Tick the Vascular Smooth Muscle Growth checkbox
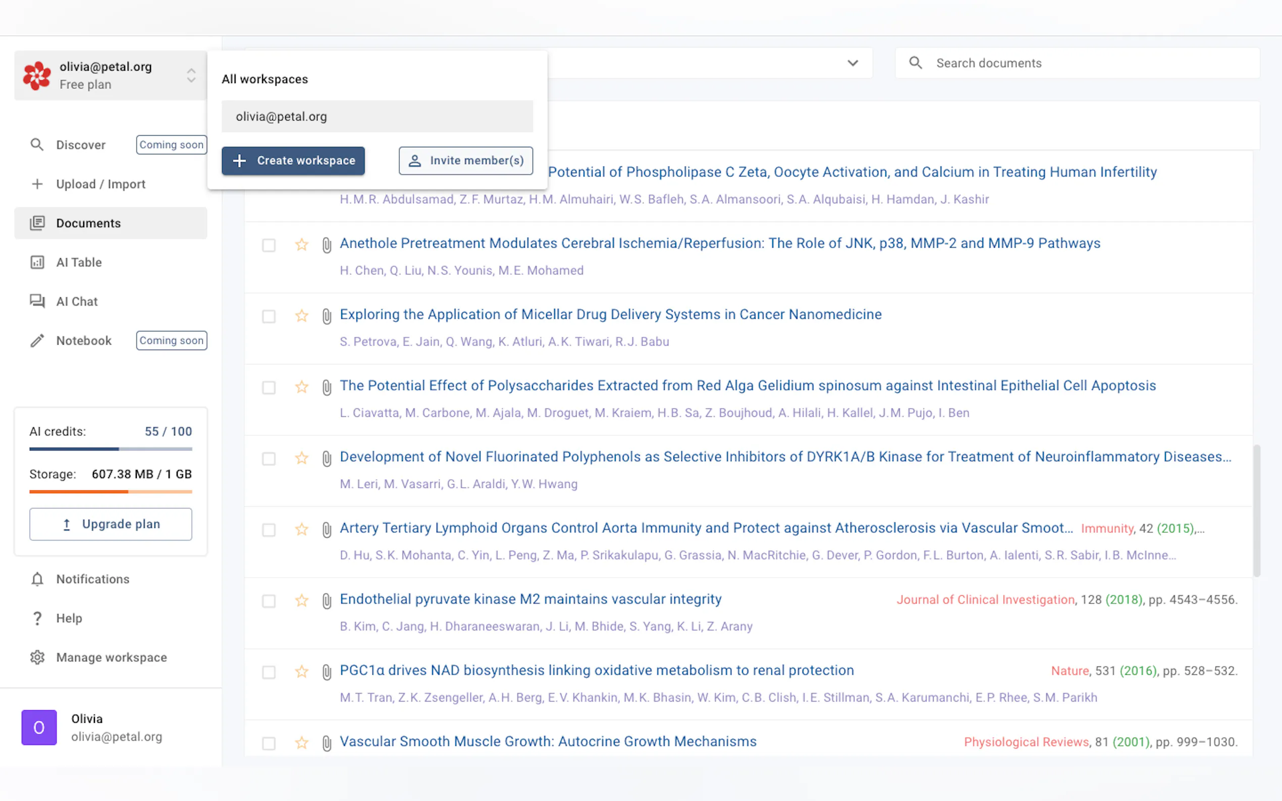The width and height of the screenshot is (1282, 801). point(269,743)
